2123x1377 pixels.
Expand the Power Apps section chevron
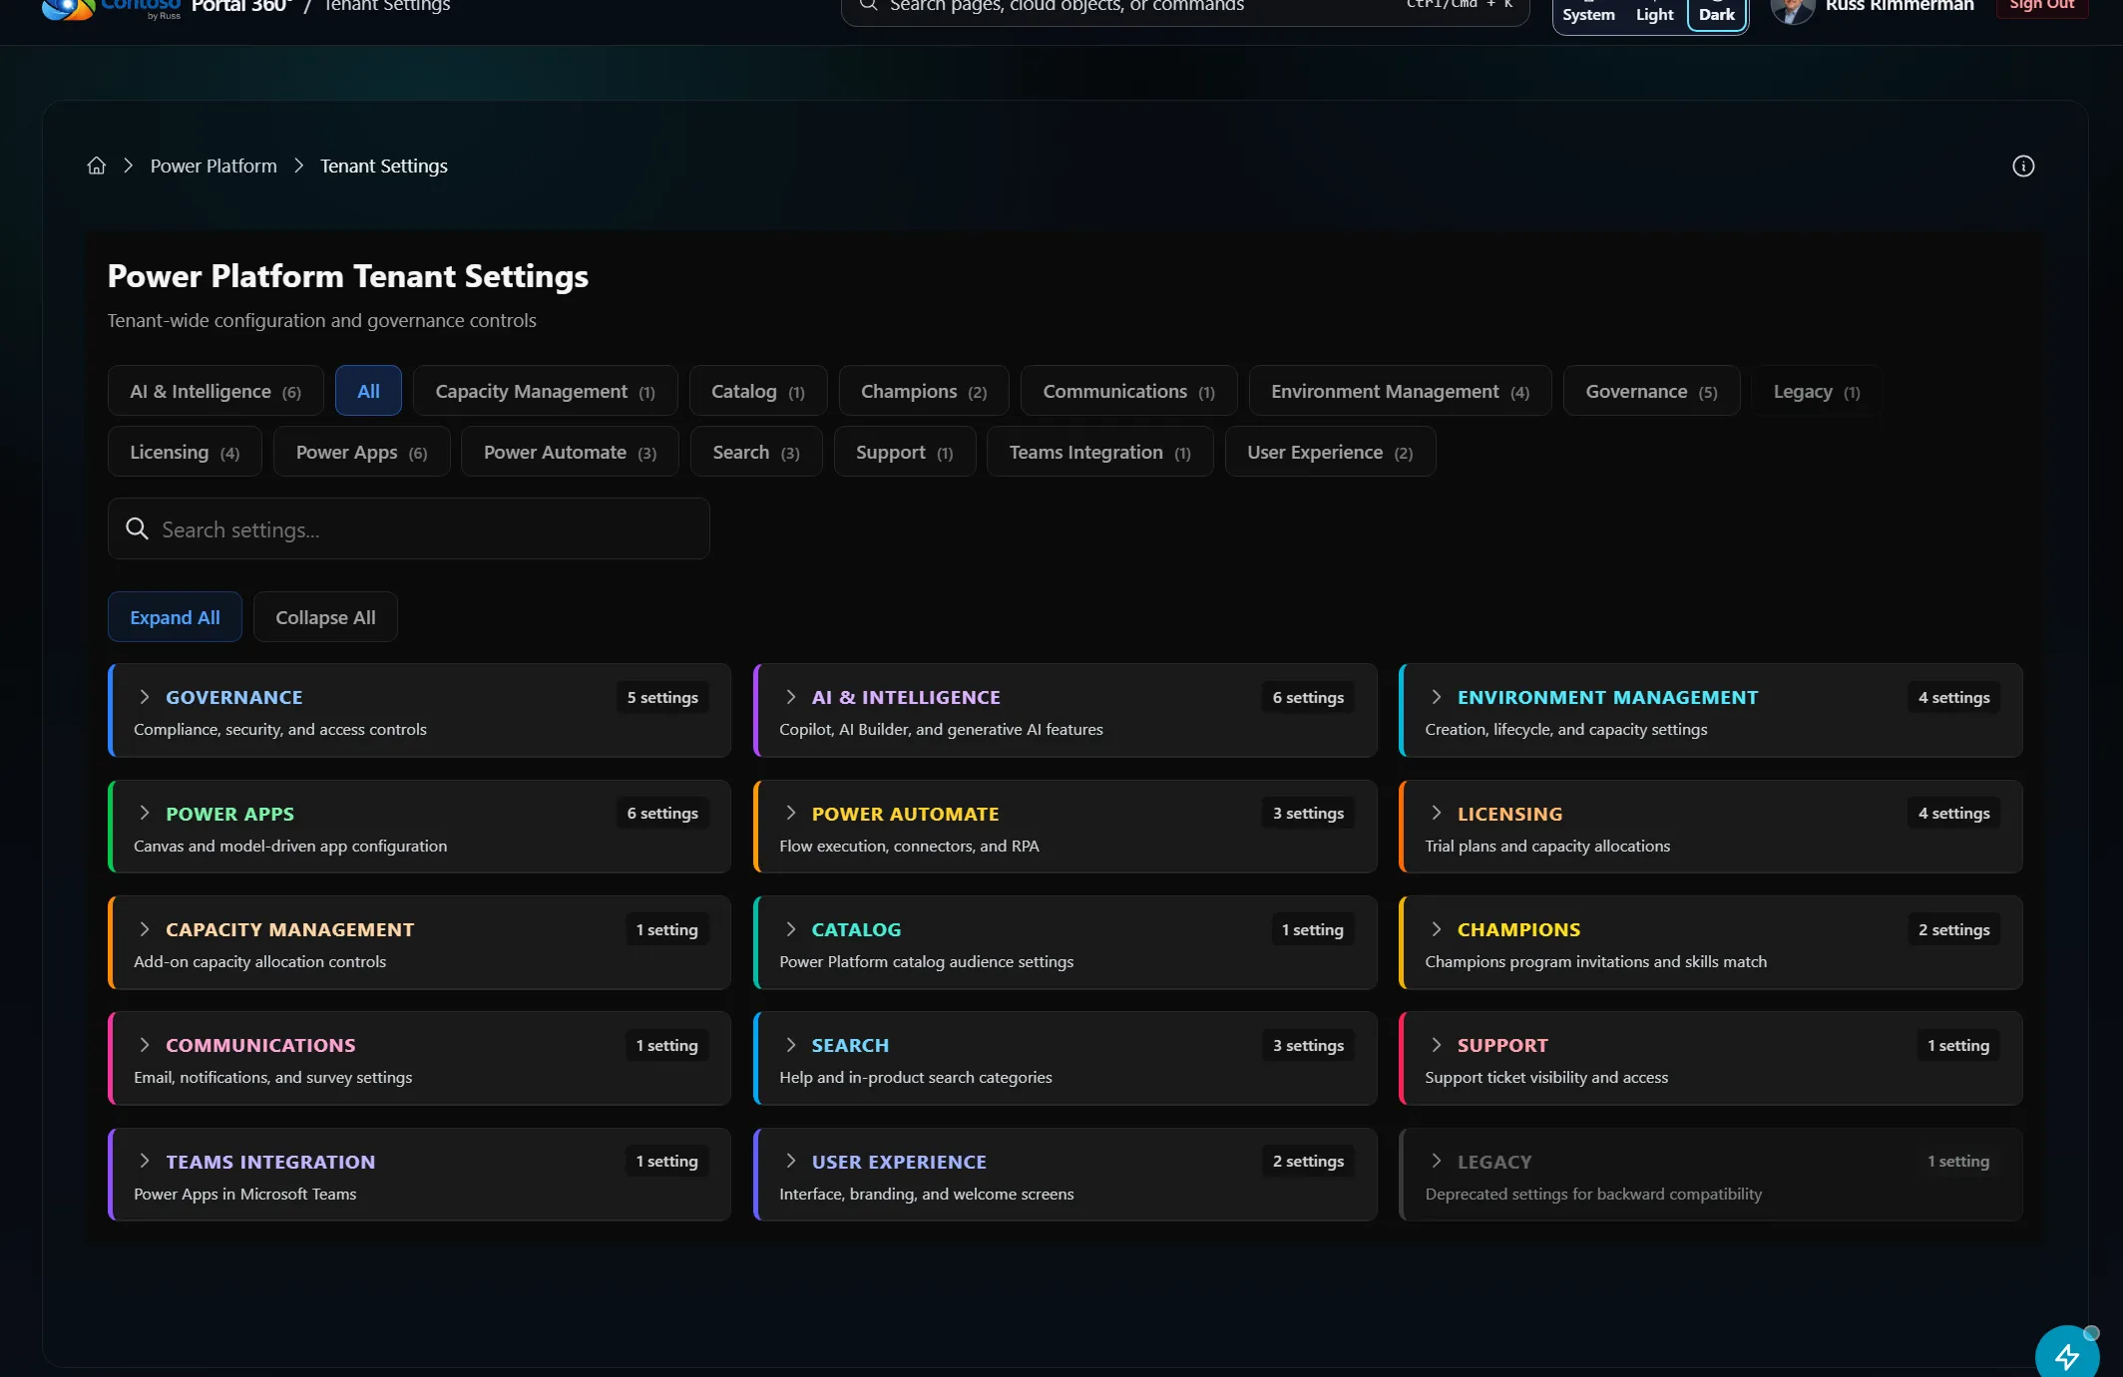[x=145, y=813]
